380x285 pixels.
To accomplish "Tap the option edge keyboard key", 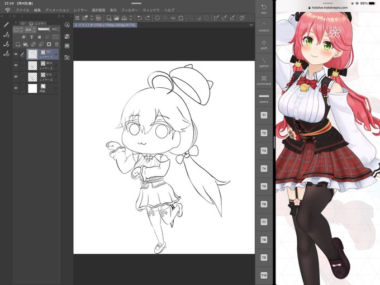I will tap(264, 63).
